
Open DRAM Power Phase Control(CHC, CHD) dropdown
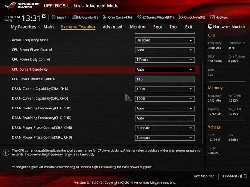[164, 138]
